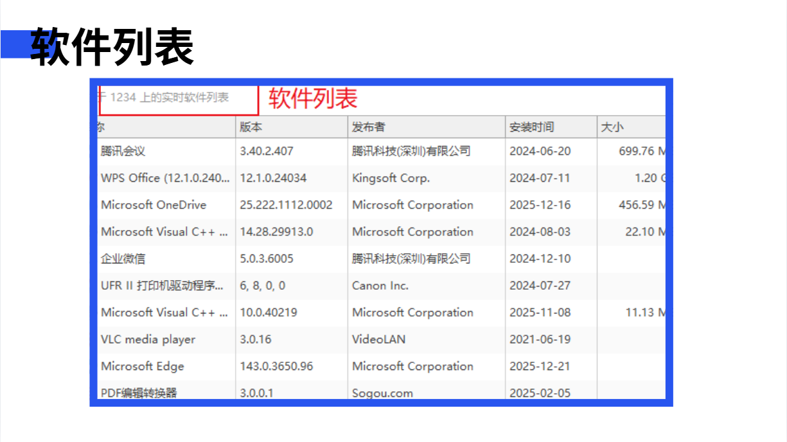Click install date 2025-11-08

point(540,313)
